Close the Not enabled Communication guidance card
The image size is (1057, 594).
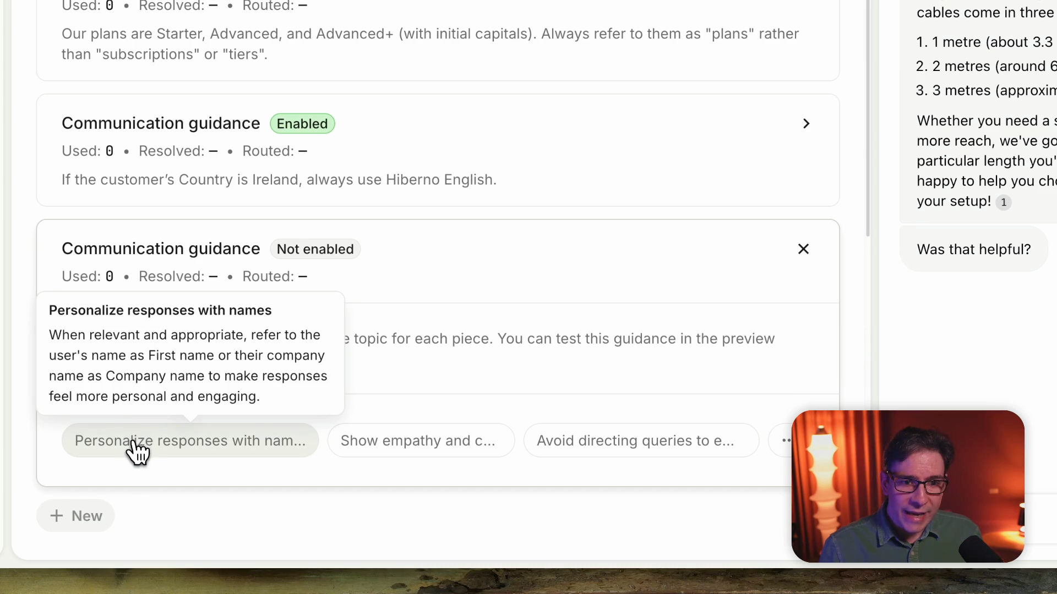pyautogui.click(x=803, y=249)
